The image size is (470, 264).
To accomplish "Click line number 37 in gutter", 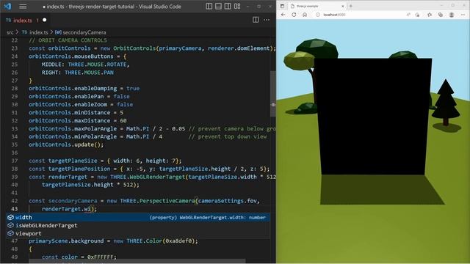I will click(x=15, y=161).
